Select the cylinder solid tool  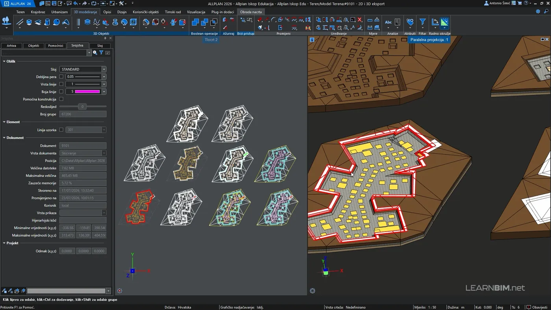(47, 22)
